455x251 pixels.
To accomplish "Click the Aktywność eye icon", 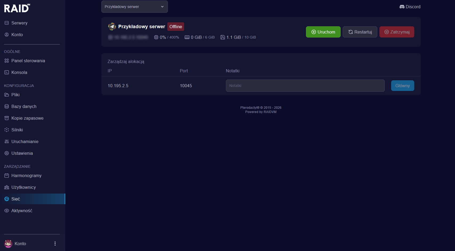I will (x=7, y=211).
